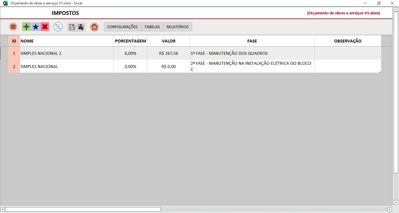Click the vertical scrollbar up arrow

[396, 10]
